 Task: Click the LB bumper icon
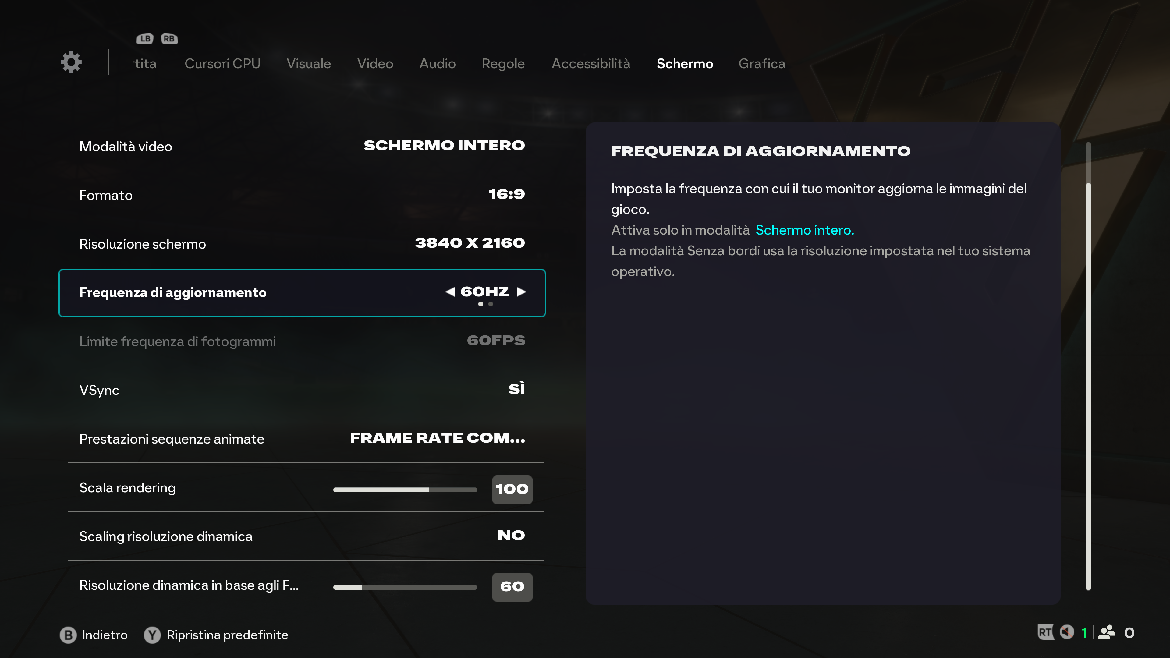(x=145, y=39)
